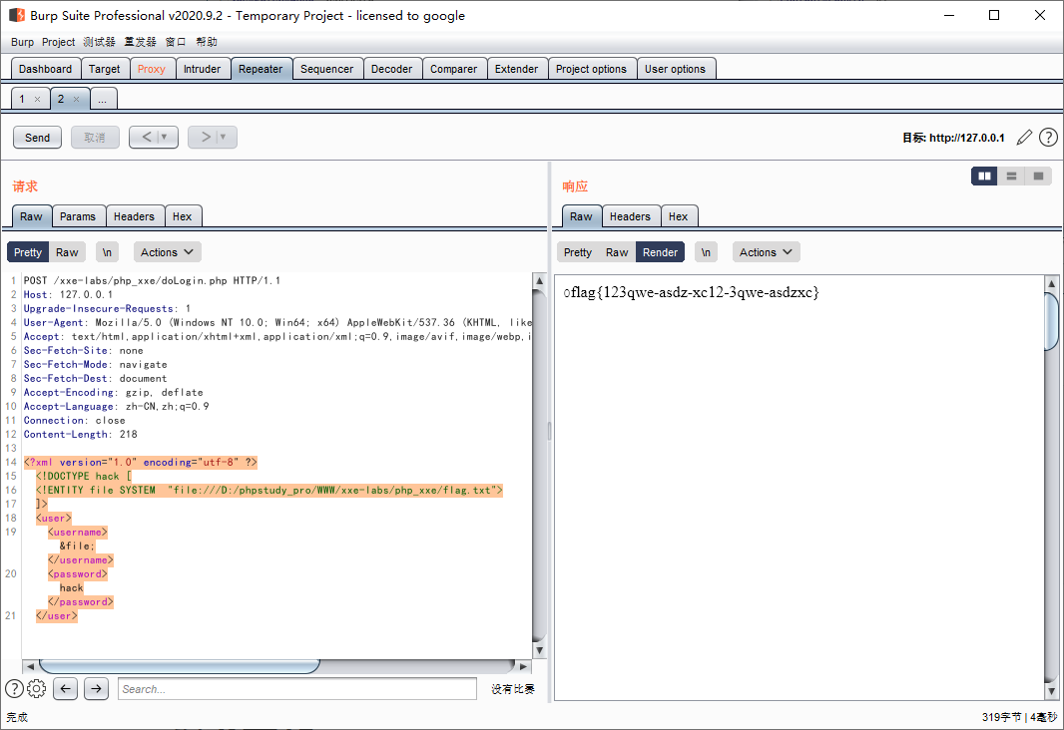Open request Hex tab
This screenshot has height=730, width=1064.
(x=183, y=216)
